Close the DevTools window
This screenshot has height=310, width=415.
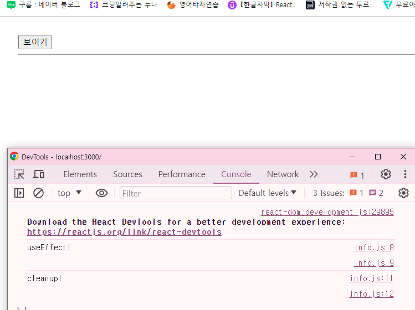point(403,157)
